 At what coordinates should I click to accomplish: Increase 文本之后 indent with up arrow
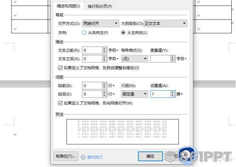[x=104, y=57]
